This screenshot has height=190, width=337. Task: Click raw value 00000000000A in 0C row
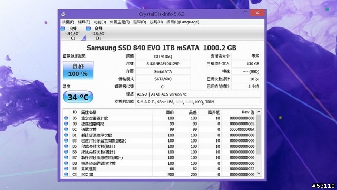[242, 129]
